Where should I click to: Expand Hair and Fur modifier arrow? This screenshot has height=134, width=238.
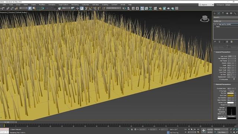[217, 24]
